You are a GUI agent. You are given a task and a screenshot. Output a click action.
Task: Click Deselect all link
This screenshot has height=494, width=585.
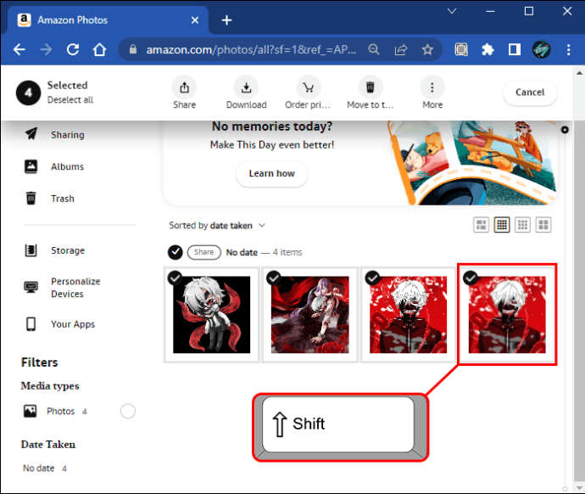tap(70, 99)
